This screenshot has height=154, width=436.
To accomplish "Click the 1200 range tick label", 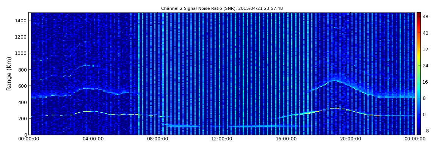I will 21,37.
